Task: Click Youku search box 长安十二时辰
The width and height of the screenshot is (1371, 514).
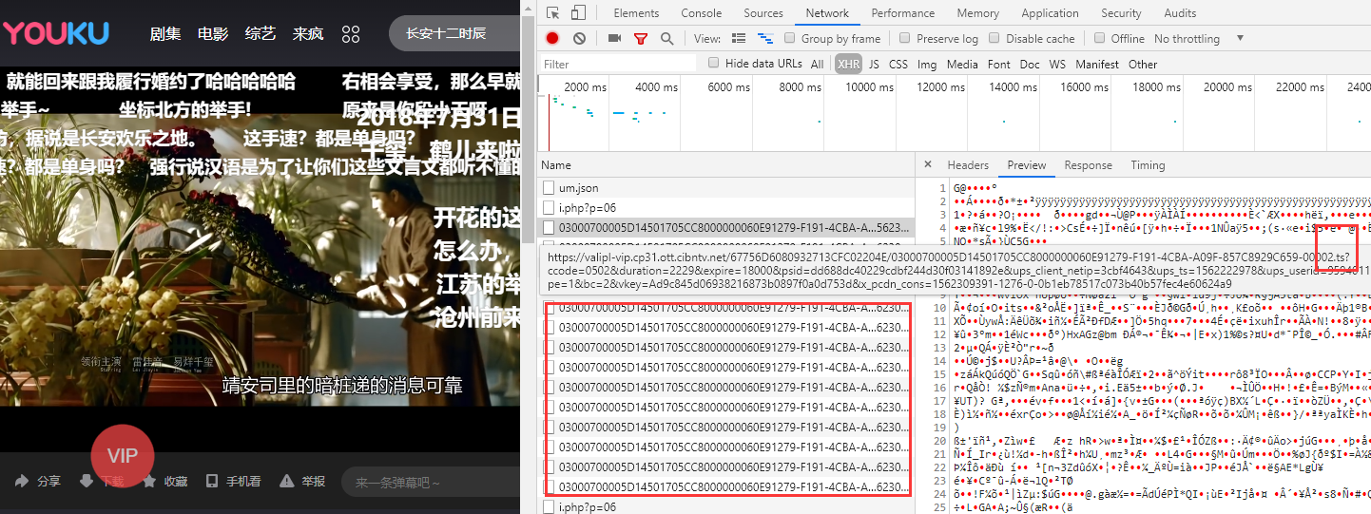Action: pos(454,33)
